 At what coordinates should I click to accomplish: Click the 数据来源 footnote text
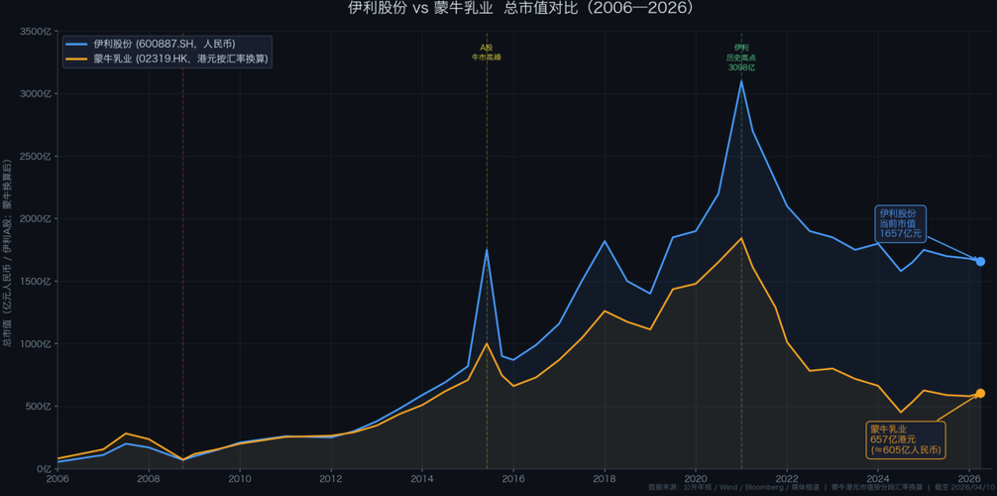click(x=823, y=487)
